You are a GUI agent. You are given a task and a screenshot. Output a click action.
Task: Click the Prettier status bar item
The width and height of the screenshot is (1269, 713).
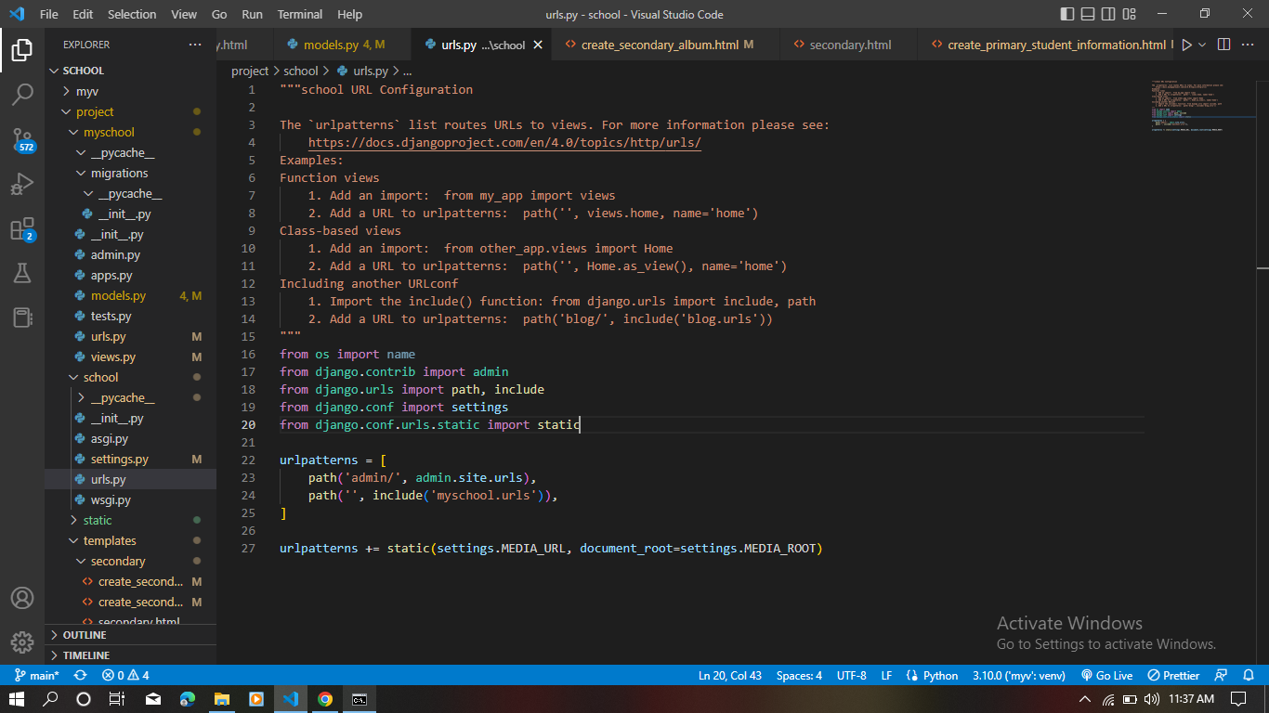point(1173,675)
